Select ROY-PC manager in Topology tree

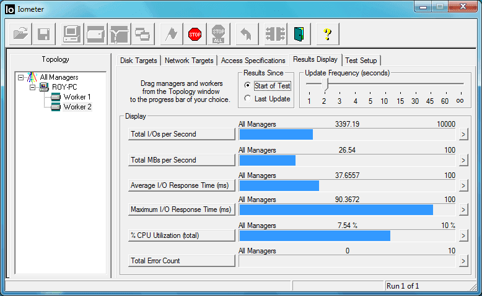coord(64,87)
